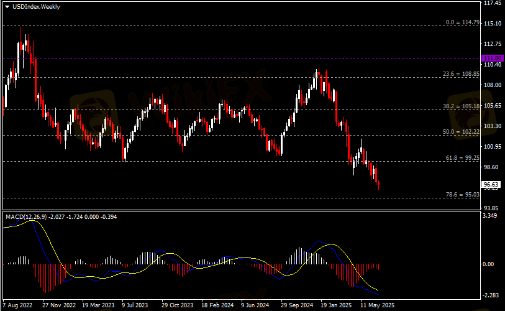Click the 29 Sep 2024 date label

[x=297, y=305]
